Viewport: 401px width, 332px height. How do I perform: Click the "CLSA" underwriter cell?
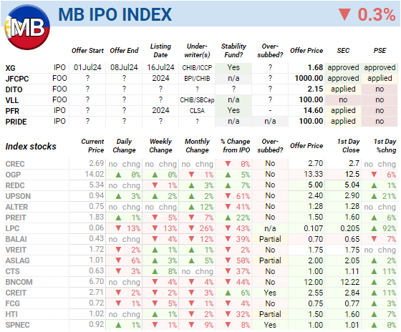197,111
